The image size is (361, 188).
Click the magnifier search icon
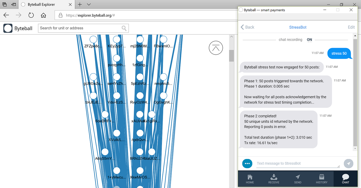pyautogui.click(x=124, y=28)
